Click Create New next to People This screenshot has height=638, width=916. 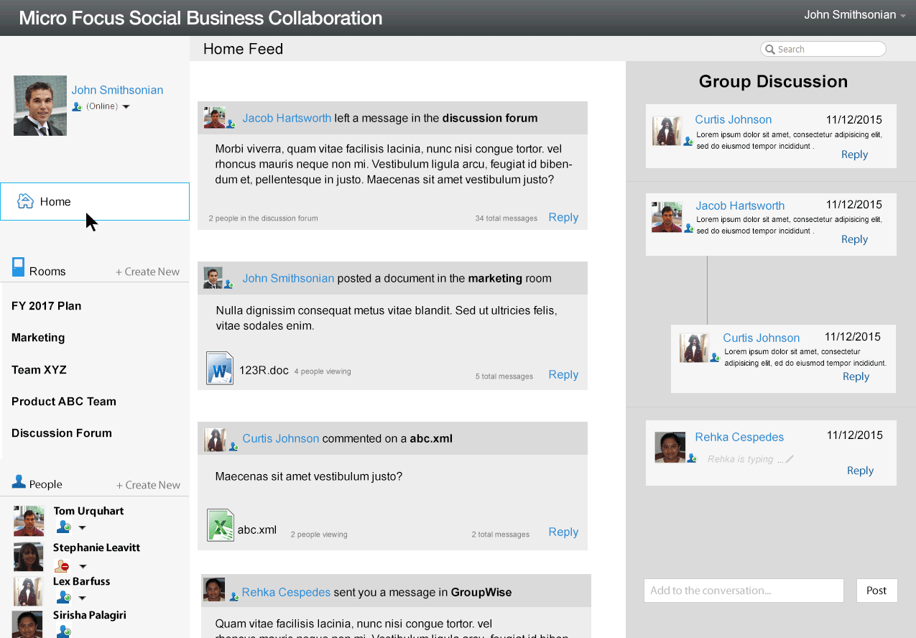[149, 485]
